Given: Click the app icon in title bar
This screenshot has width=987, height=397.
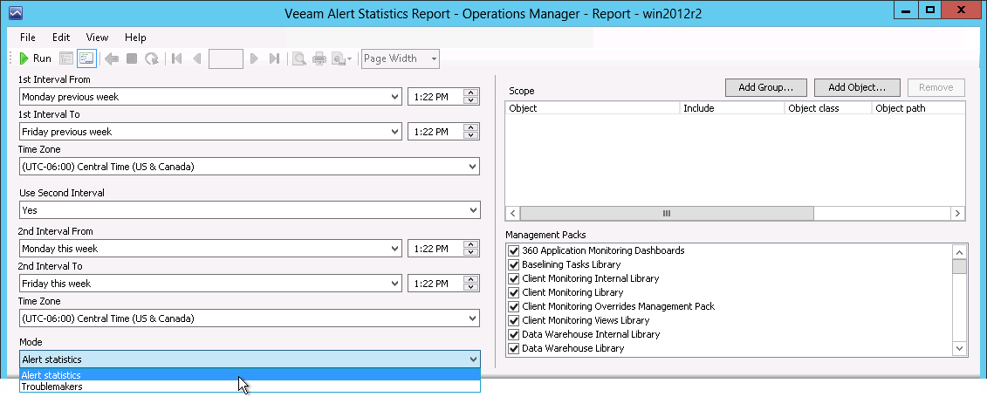Looking at the screenshot, I should pos(15,12).
